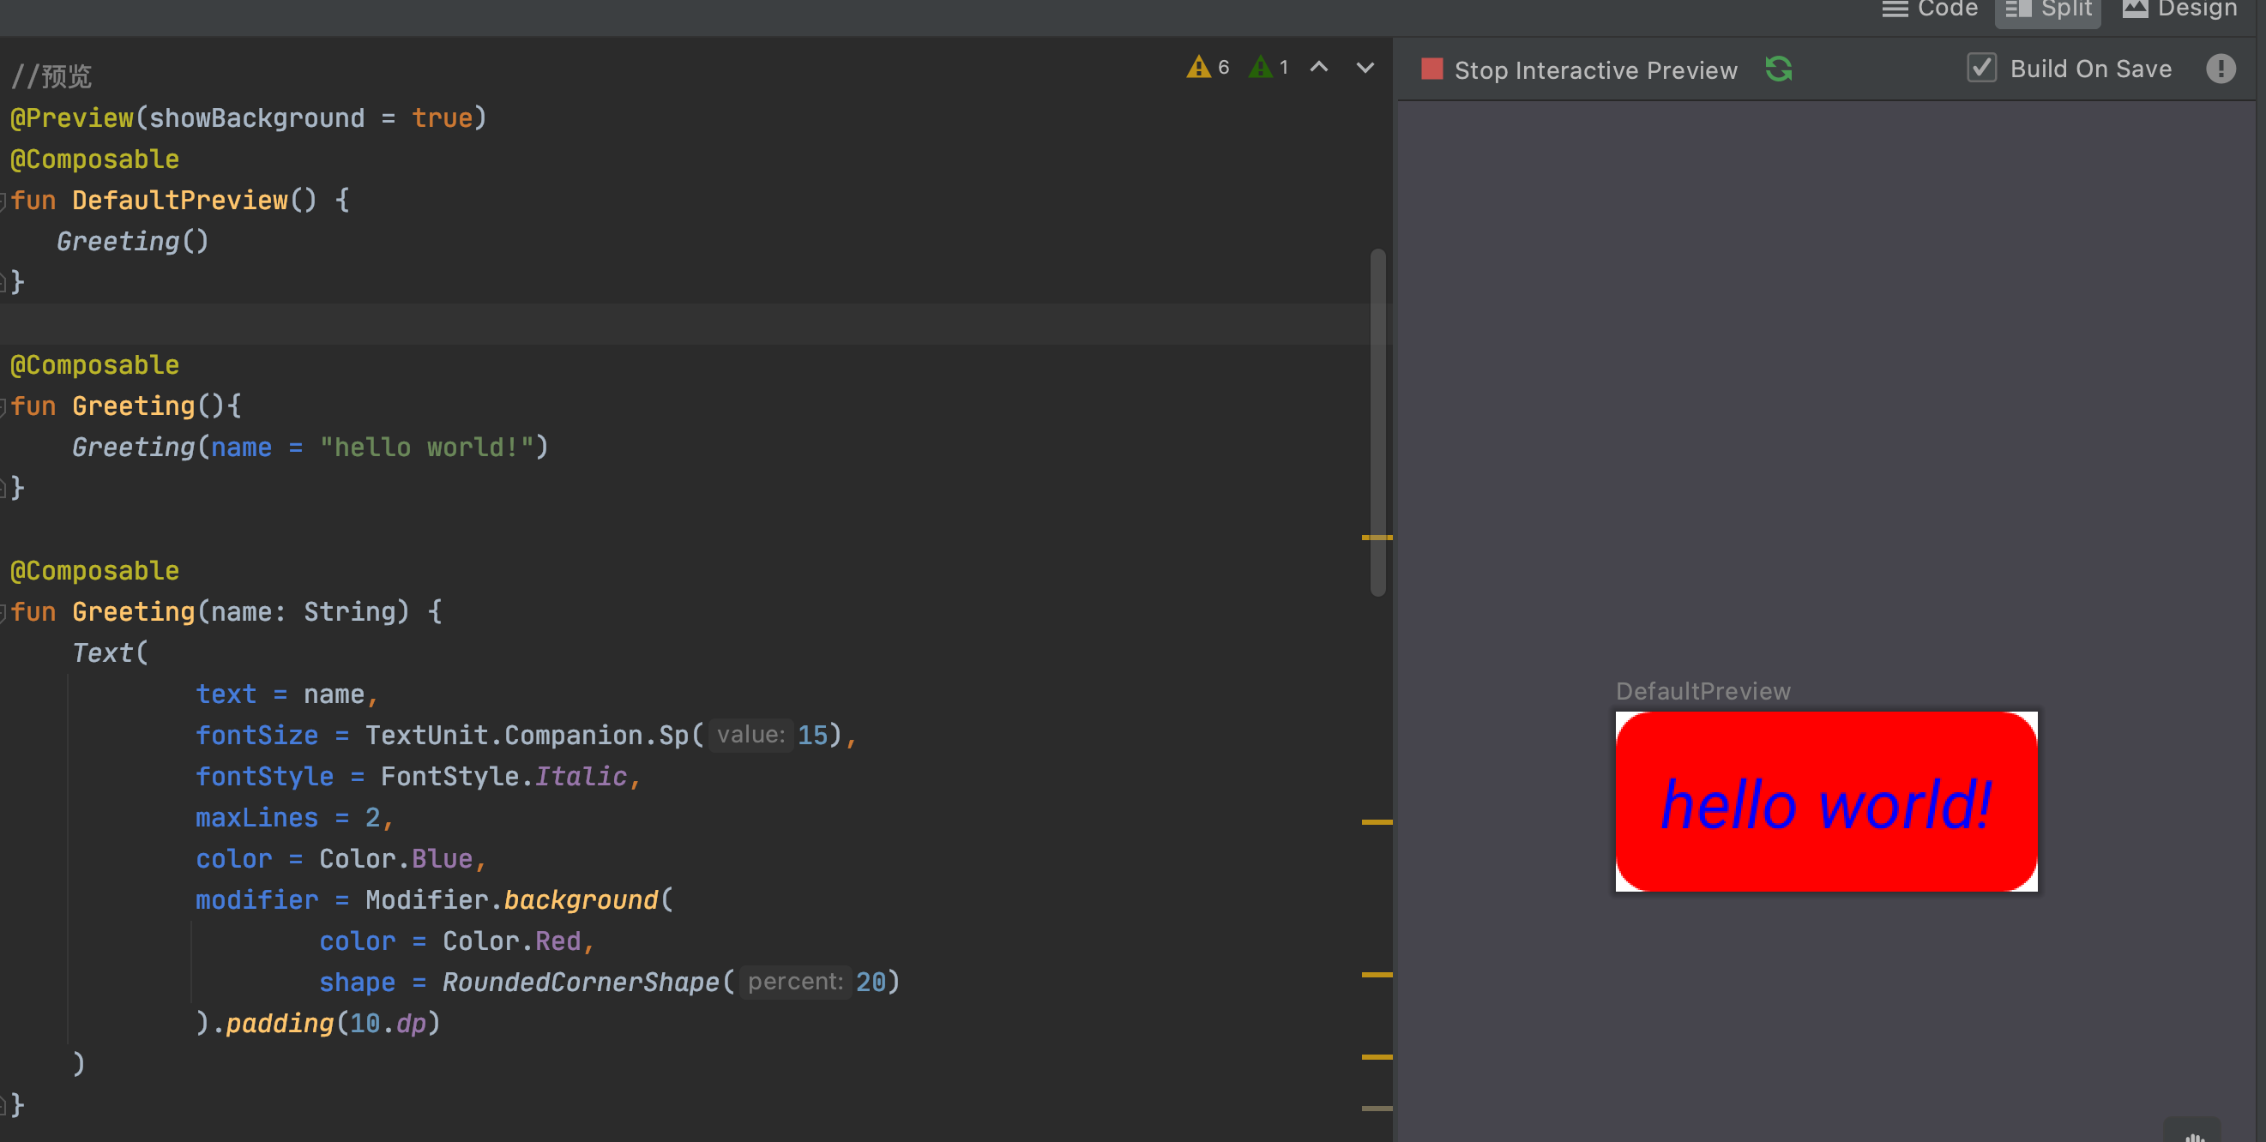The width and height of the screenshot is (2266, 1142).
Task: Open the preview issues exclamation icon
Action: (x=2220, y=69)
